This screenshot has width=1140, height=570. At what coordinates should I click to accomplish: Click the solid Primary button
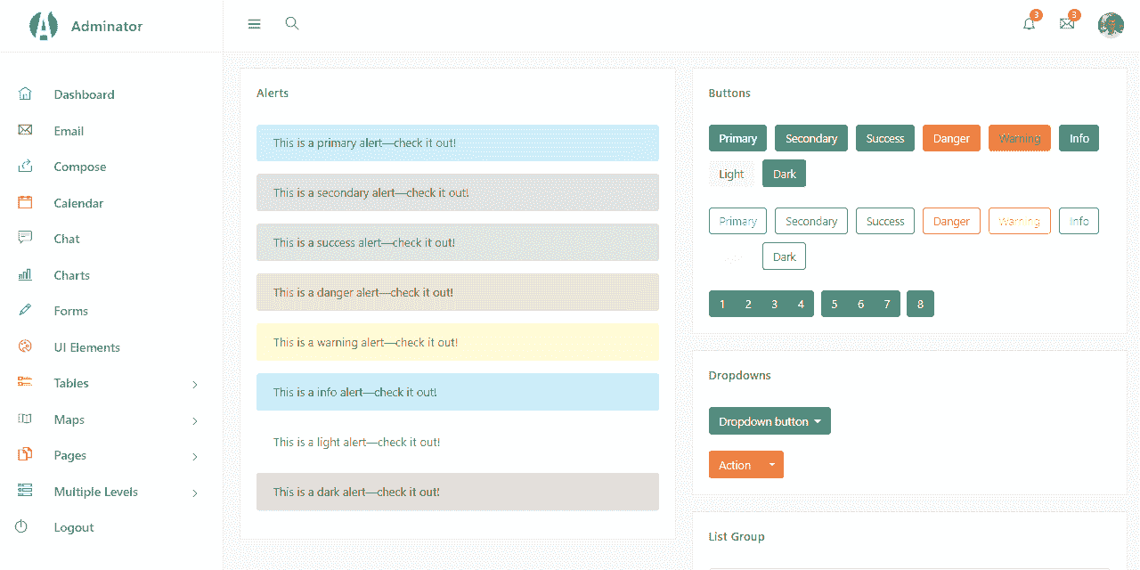[x=737, y=138]
